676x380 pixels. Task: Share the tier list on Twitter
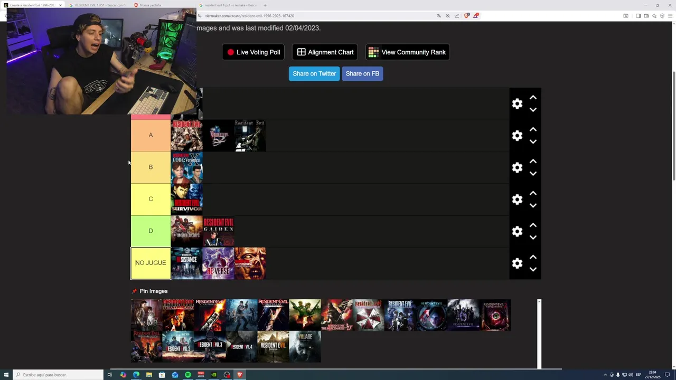(314, 73)
